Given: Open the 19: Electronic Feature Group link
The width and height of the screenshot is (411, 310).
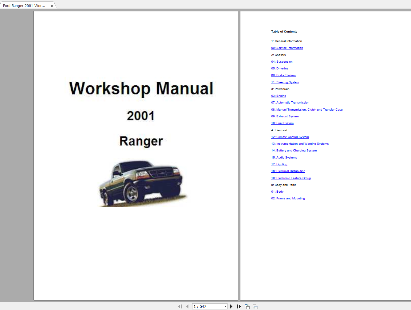Looking at the screenshot, I should tap(291, 178).
